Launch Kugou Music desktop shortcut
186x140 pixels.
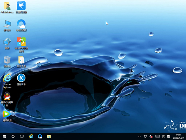(x=21, y=78)
